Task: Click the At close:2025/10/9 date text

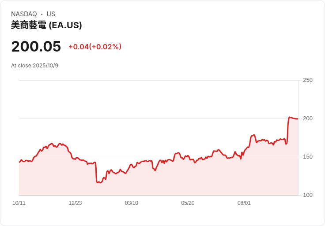Action: point(34,66)
